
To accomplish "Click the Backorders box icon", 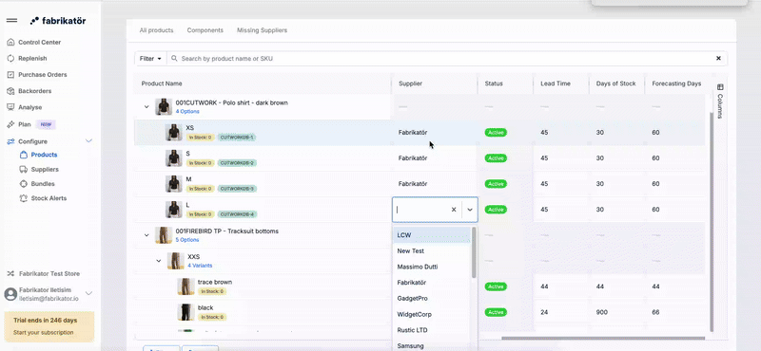I will point(10,91).
